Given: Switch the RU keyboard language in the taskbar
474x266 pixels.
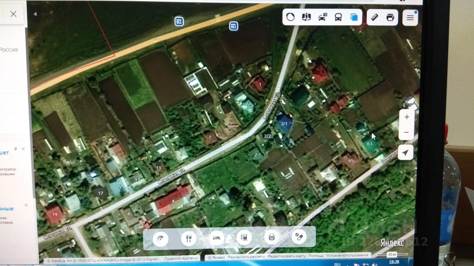Looking at the screenshot, I should click(338, 264).
